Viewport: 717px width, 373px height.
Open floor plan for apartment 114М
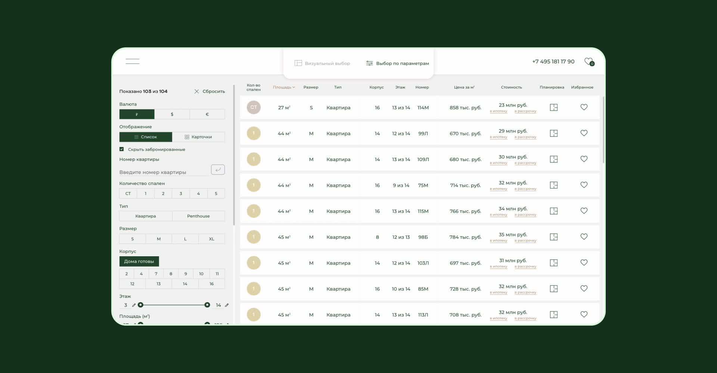coord(553,107)
